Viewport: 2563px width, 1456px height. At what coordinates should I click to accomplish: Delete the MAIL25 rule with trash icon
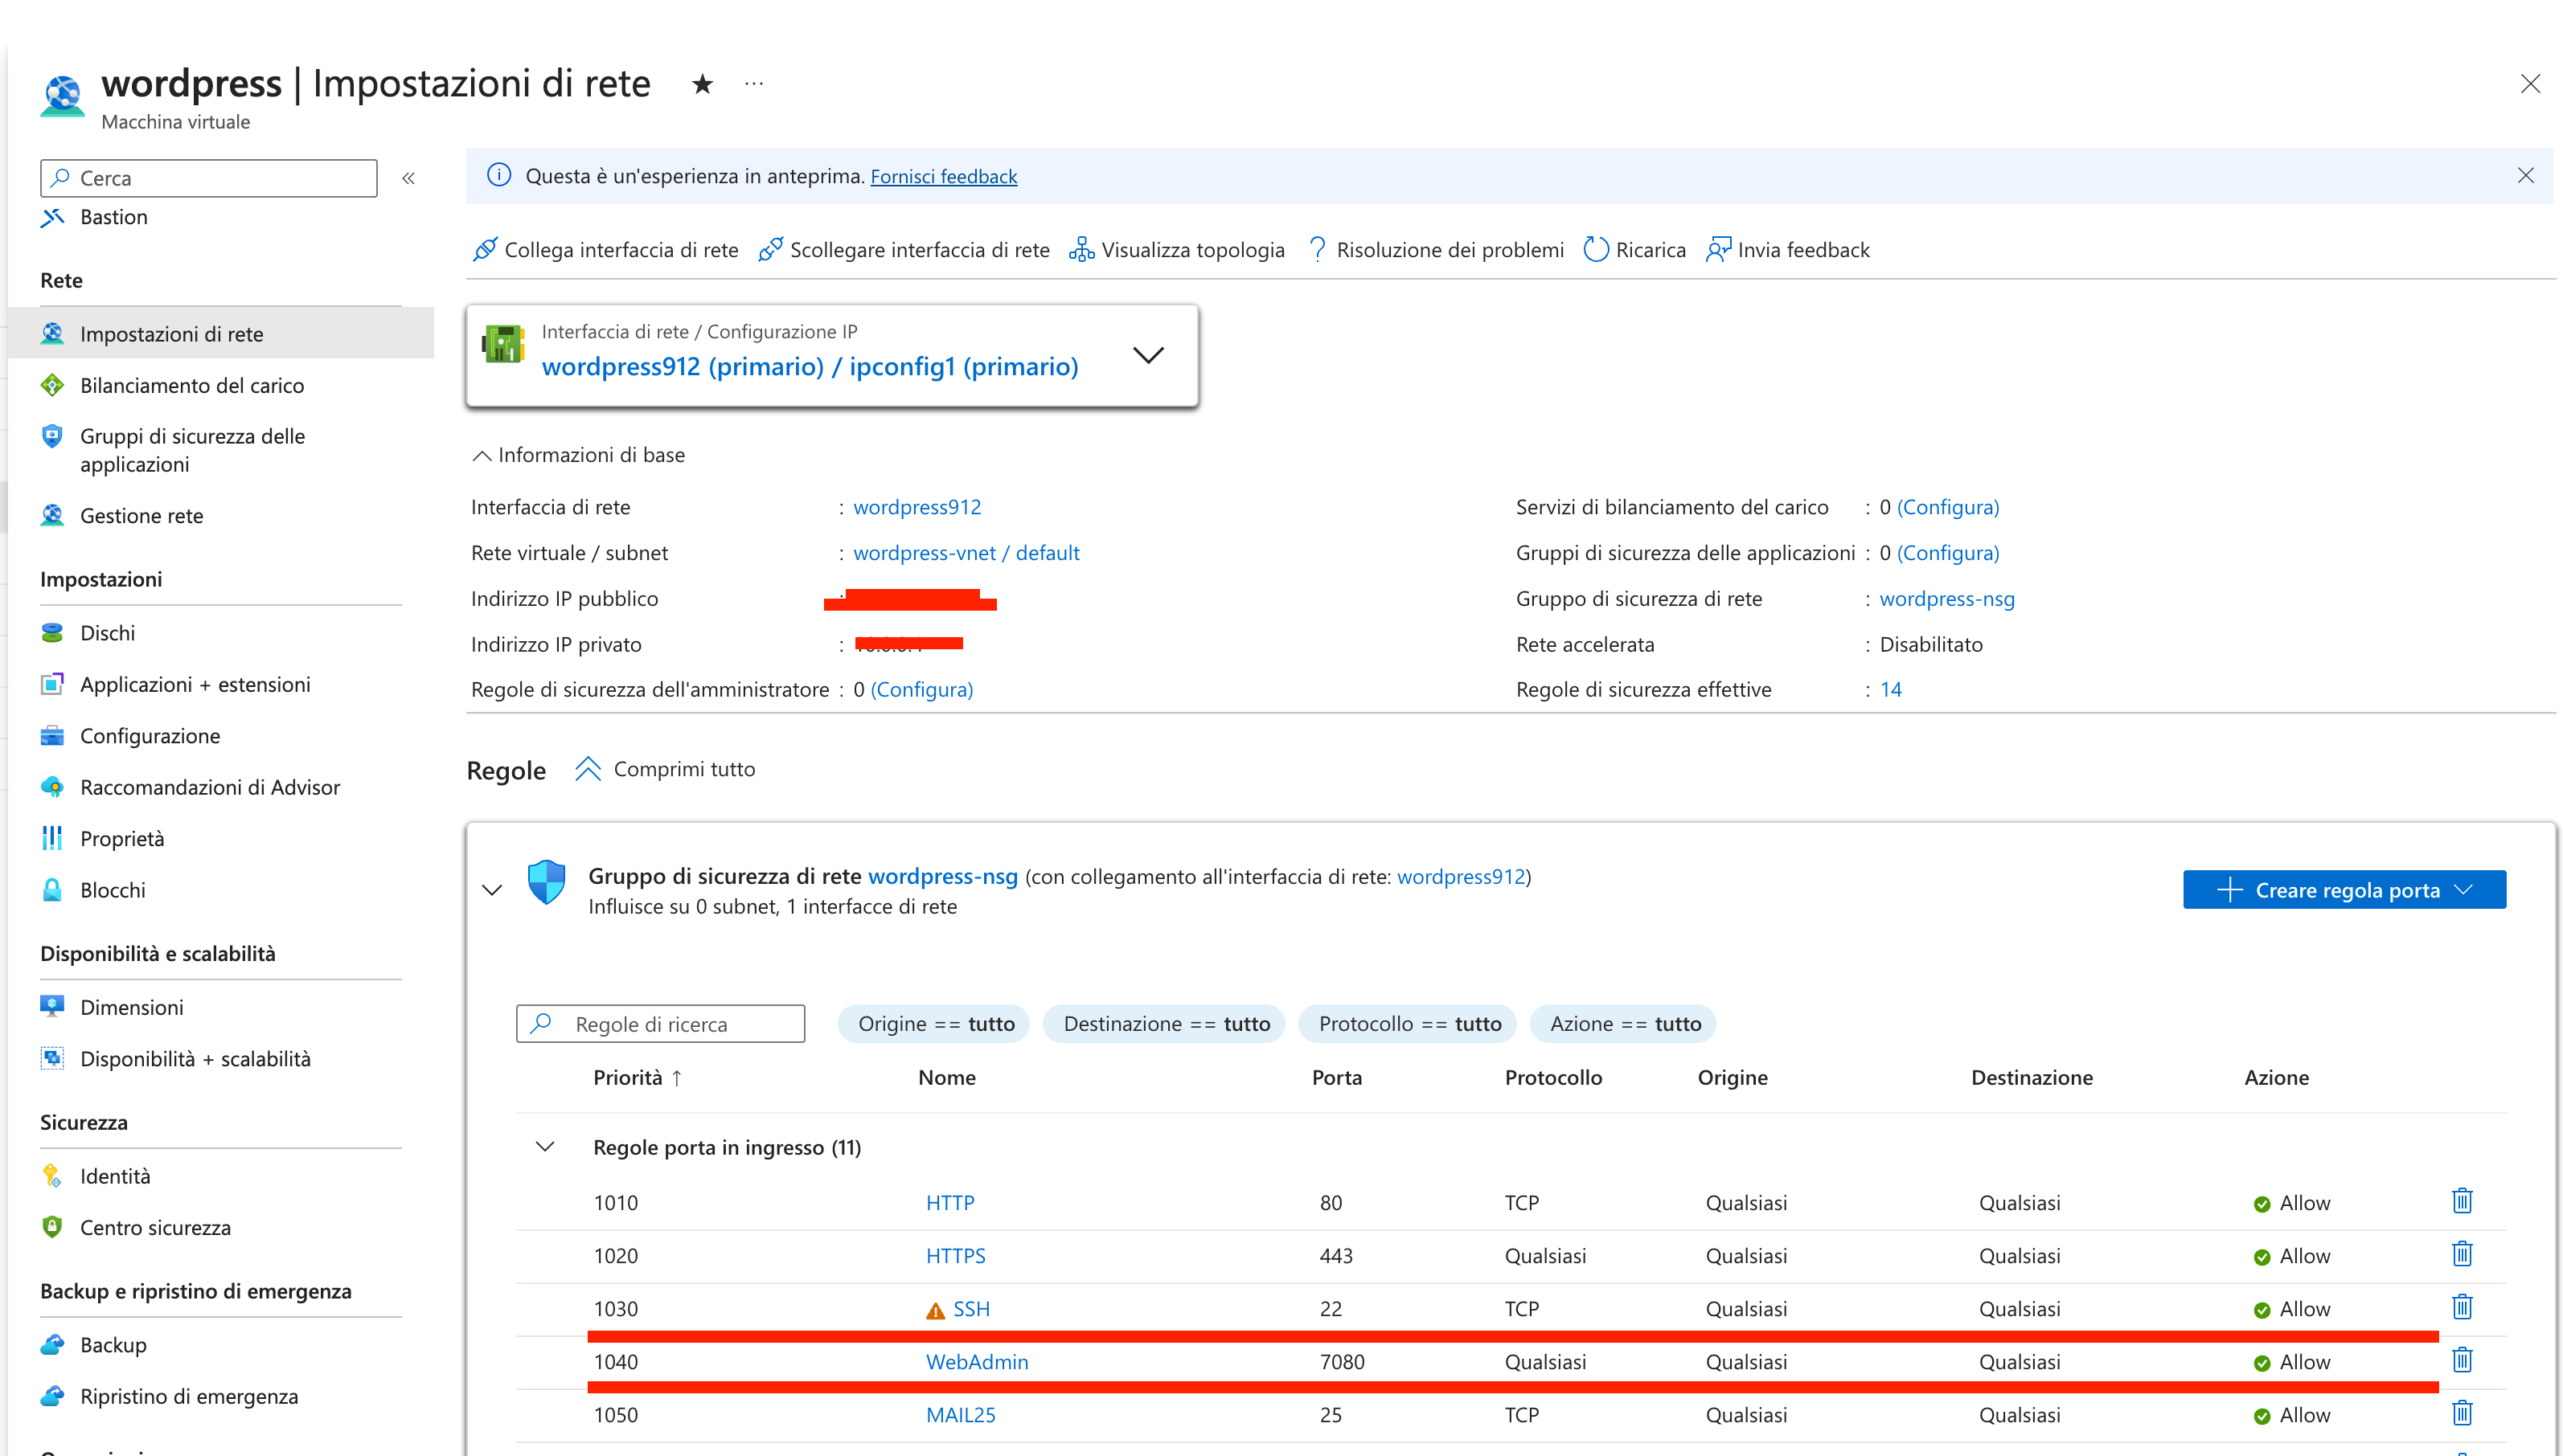click(2462, 1413)
